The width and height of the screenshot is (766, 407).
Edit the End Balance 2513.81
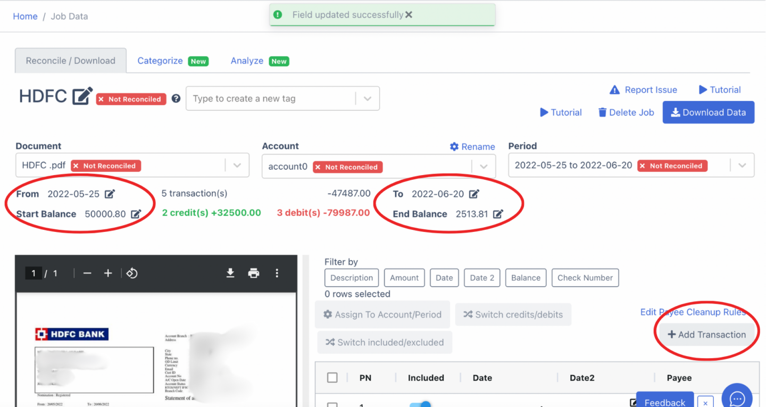pyautogui.click(x=498, y=214)
